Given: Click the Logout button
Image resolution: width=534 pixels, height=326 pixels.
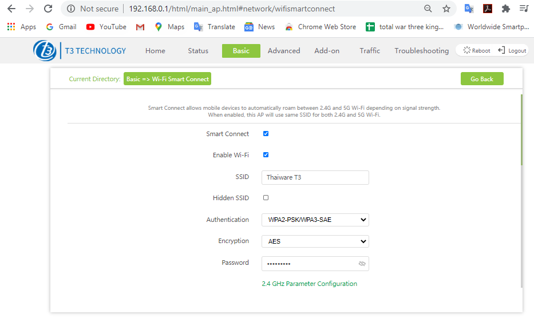Looking at the screenshot, I should [x=512, y=50].
